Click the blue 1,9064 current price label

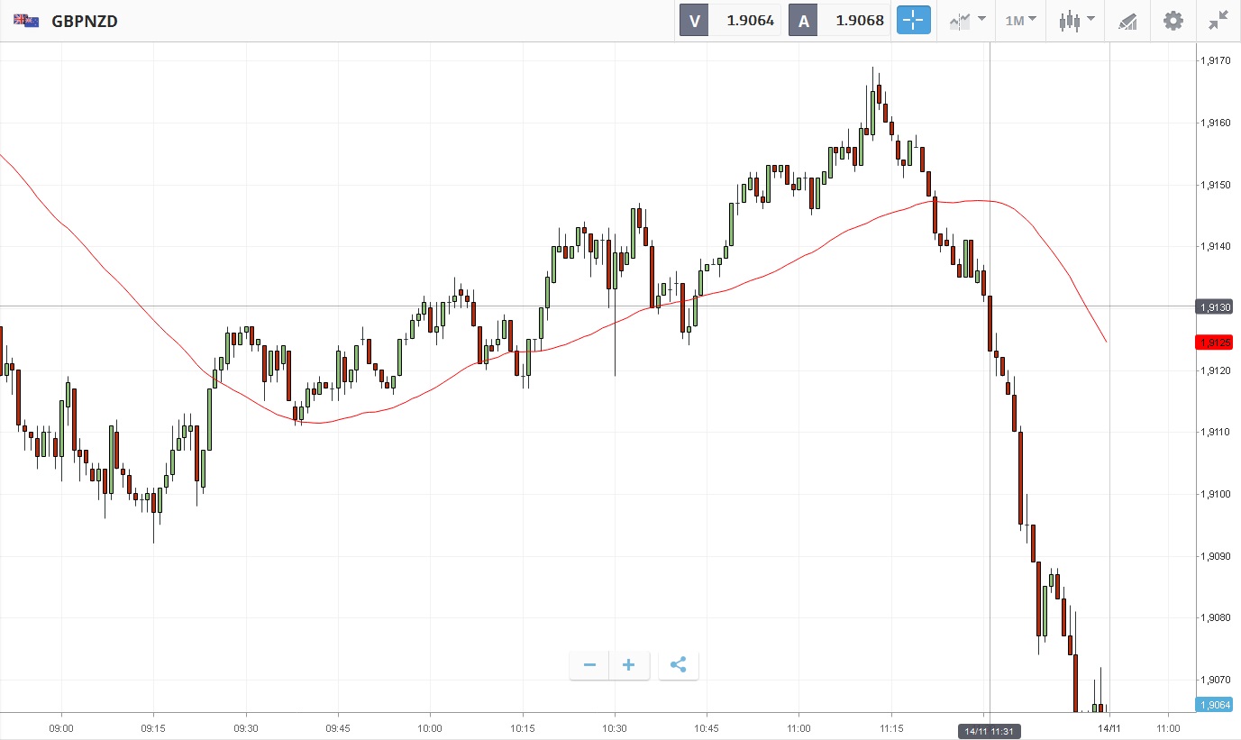click(1213, 705)
